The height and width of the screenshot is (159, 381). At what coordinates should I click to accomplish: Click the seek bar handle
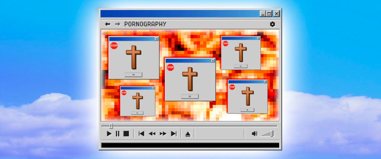(x=111, y=126)
